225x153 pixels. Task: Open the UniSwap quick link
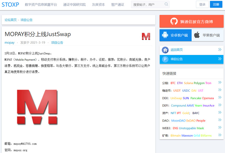coord(176,98)
